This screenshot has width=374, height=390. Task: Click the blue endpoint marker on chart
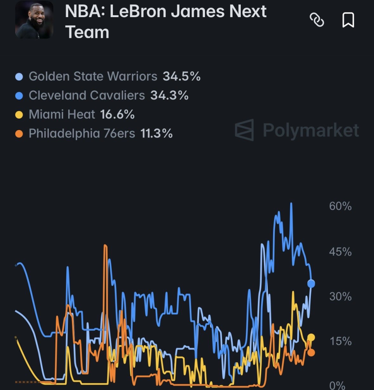[x=311, y=283]
